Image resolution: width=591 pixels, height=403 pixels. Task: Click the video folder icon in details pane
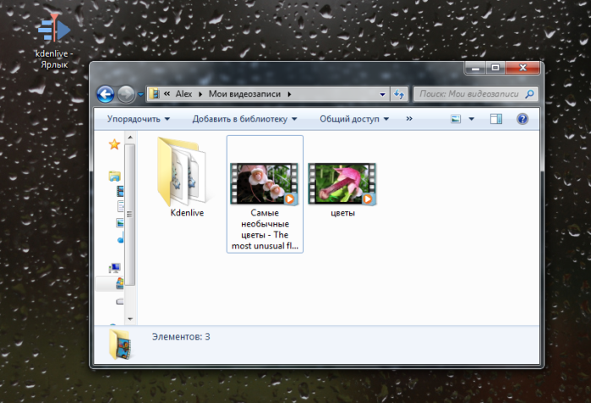120,344
